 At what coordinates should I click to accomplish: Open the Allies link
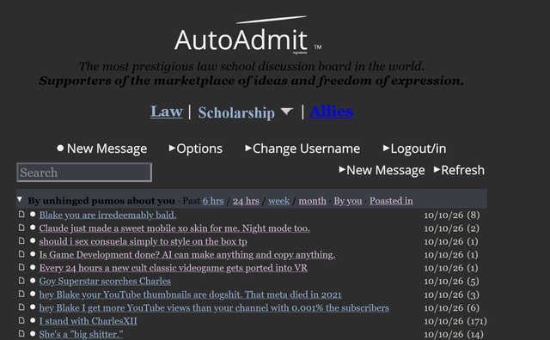tap(331, 112)
